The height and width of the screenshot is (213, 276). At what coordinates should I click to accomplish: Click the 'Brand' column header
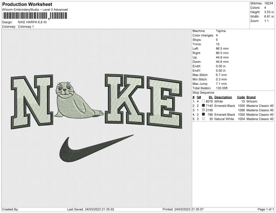(251, 97)
